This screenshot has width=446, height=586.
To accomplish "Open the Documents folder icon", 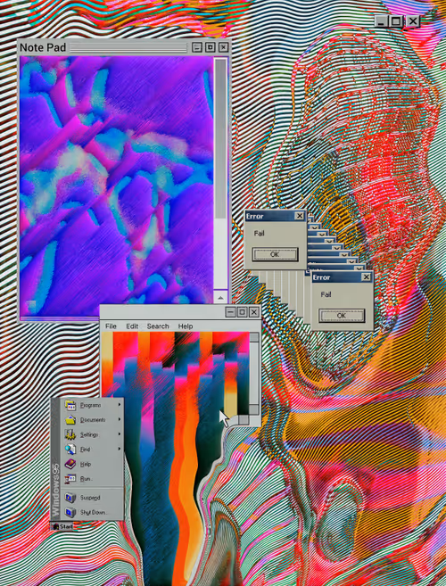I will 70,420.
